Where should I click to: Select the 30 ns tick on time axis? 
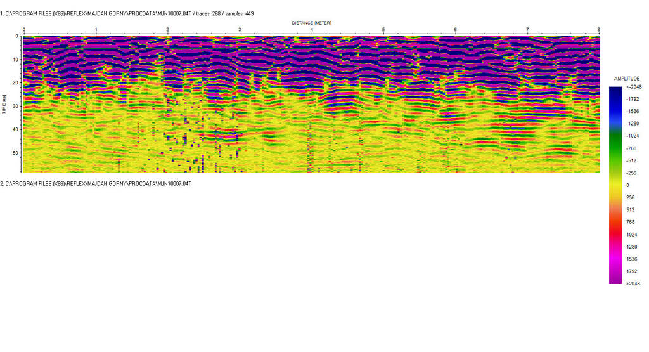point(16,106)
